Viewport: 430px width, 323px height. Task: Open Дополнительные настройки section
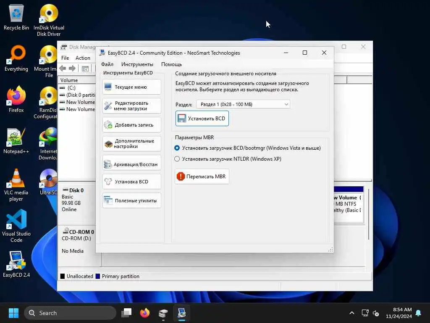131,144
